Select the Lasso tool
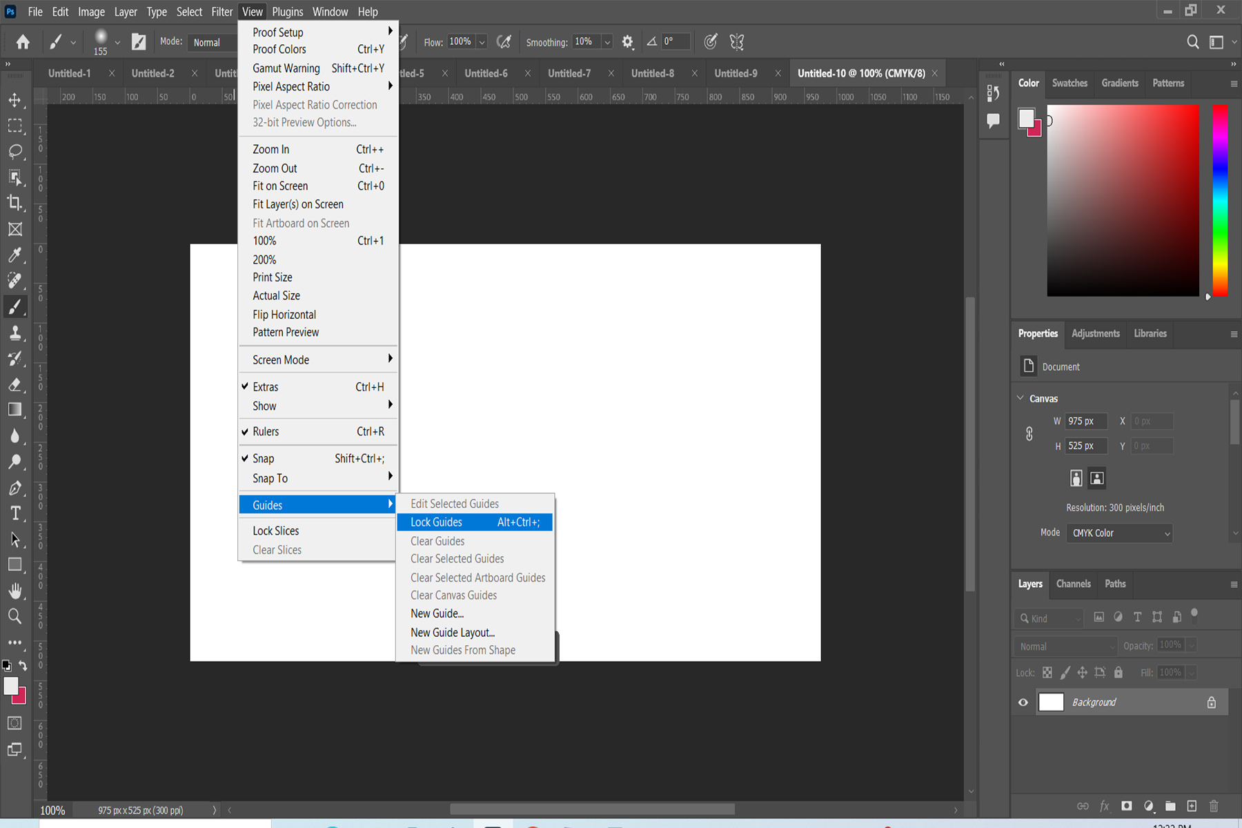Viewport: 1242px width, 828px height. (14, 151)
